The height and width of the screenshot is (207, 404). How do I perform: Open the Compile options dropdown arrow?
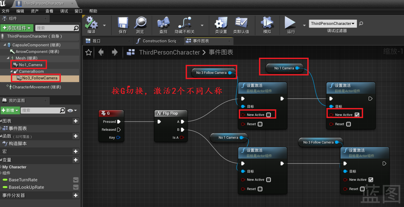pyautogui.click(x=104, y=25)
